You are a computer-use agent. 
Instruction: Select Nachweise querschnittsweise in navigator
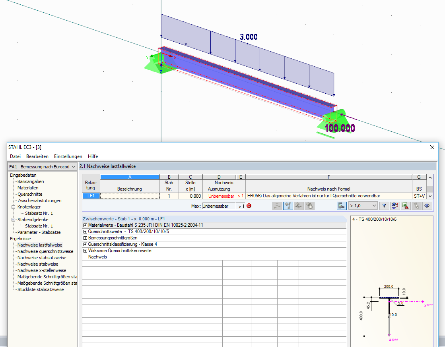tap(45, 252)
